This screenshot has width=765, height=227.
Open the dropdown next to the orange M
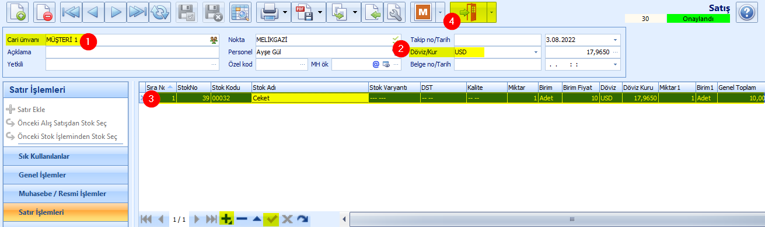pos(440,12)
